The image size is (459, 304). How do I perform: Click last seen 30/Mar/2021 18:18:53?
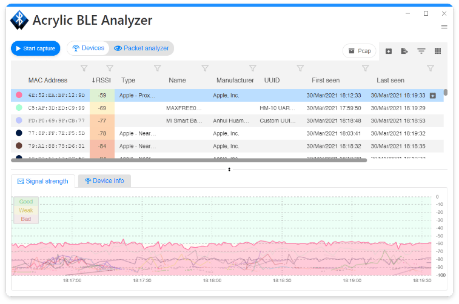[x=398, y=121]
